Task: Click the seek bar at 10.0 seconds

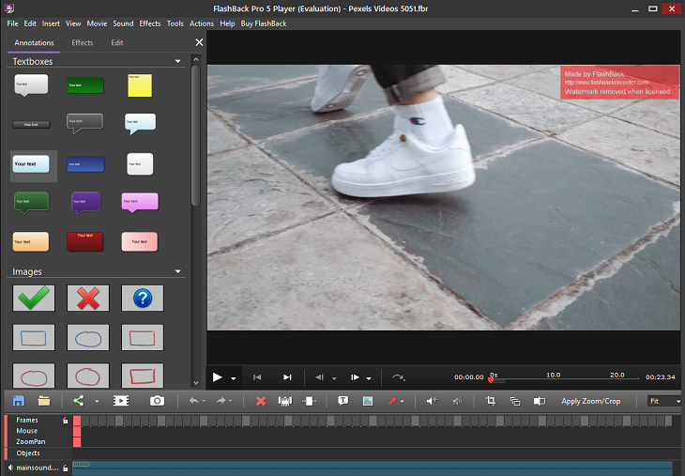Action: click(553, 377)
